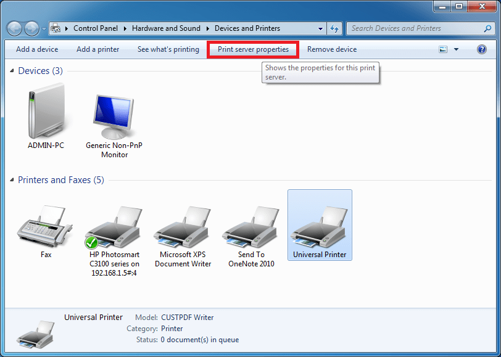Select the HP Photosmart C3100 printer

click(114, 225)
